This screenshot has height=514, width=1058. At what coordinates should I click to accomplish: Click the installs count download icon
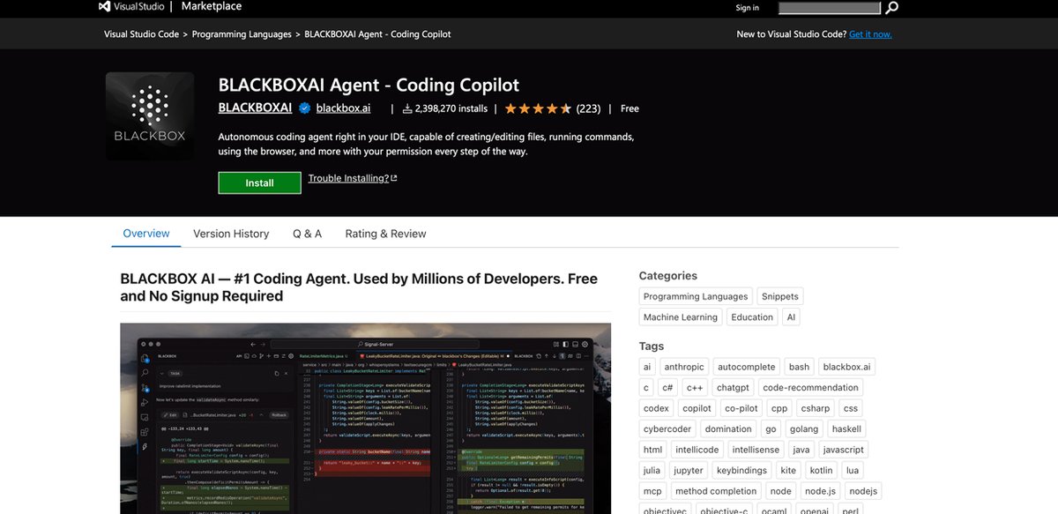pyautogui.click(x=406, y=108)
